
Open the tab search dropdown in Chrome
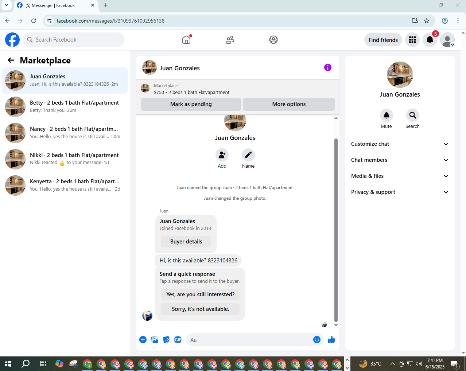7,5
